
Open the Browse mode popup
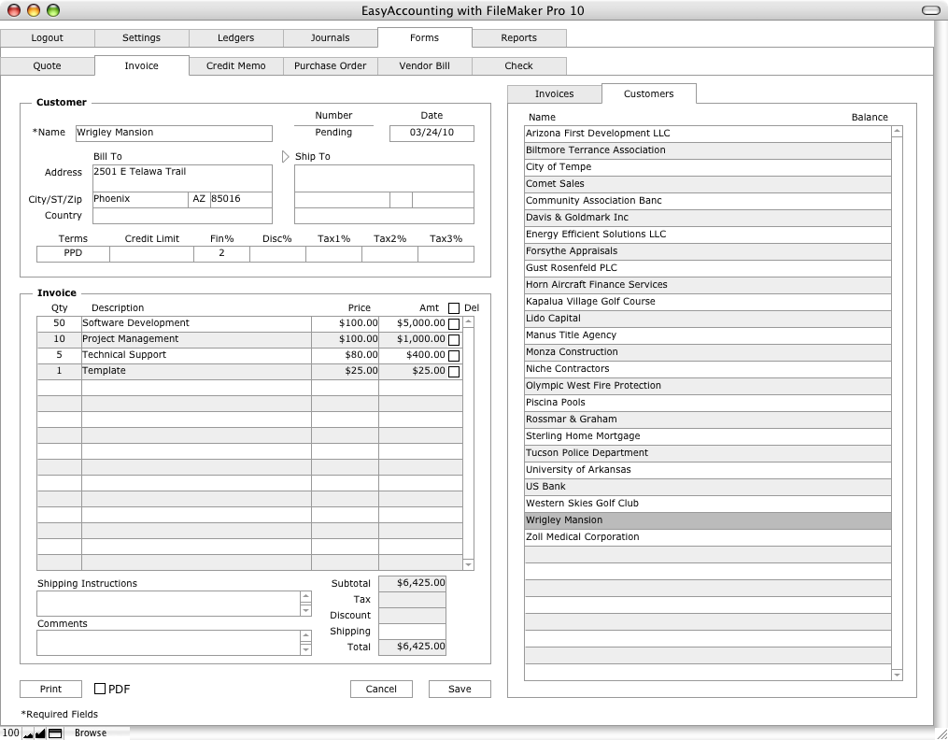point(91,733)
